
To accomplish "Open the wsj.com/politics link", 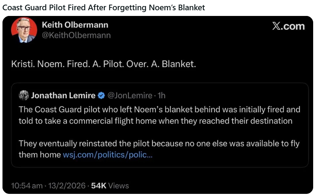I will 107,155.
